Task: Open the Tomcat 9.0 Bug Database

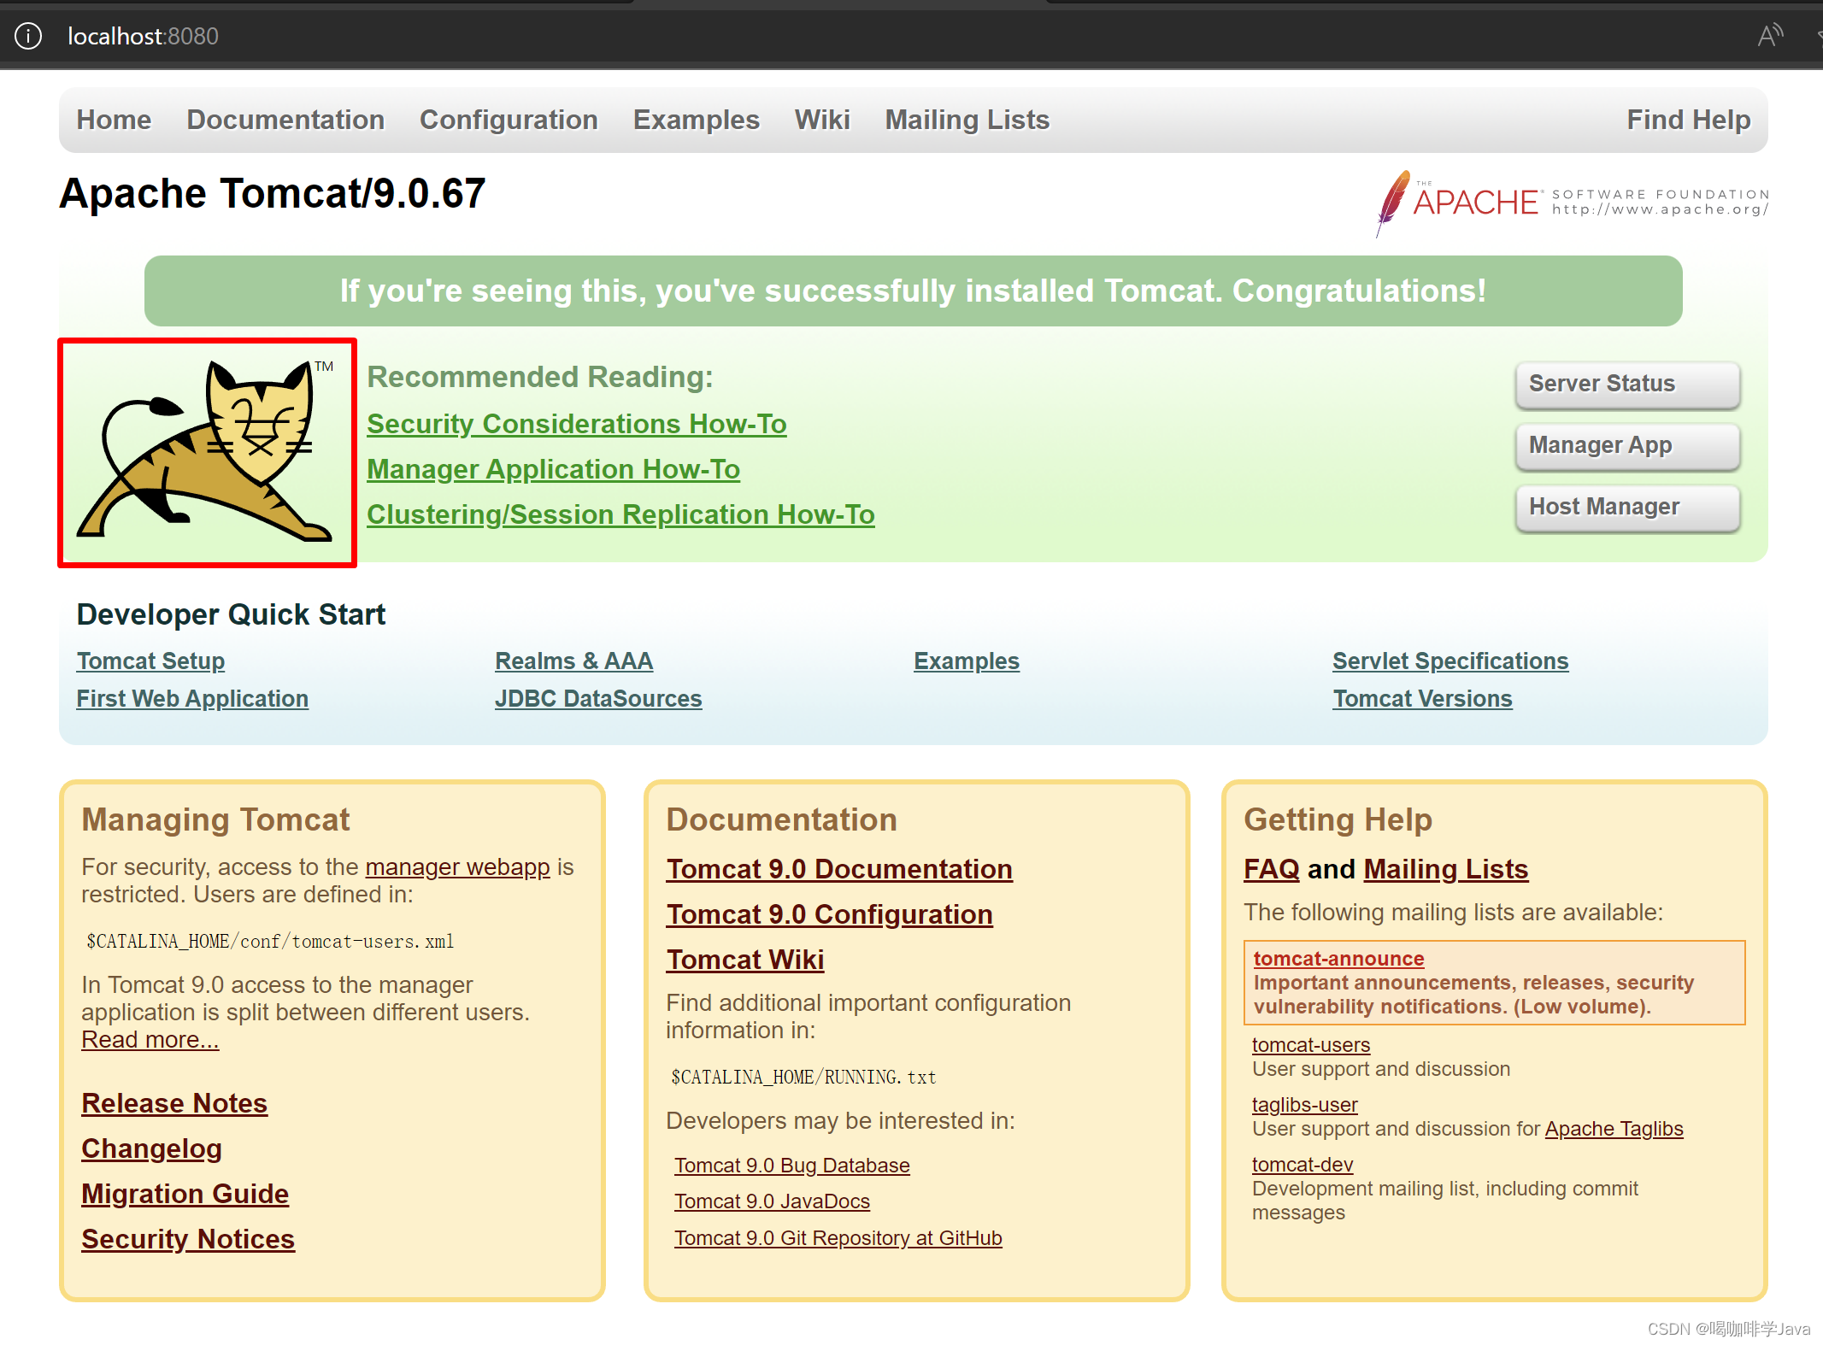Action: [791, 1165]
